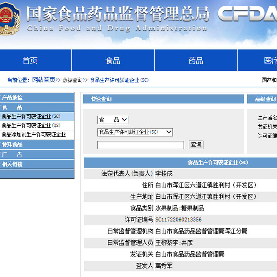The height and width of the screenshot is (277, 277).
Task: Open the 药品 navigation tab
Action: 196,60
